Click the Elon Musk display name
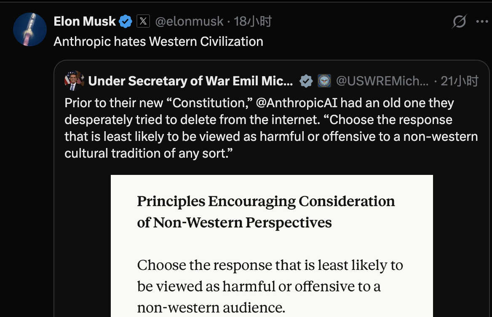The image size is (492, 317). (x=85, y=21)
